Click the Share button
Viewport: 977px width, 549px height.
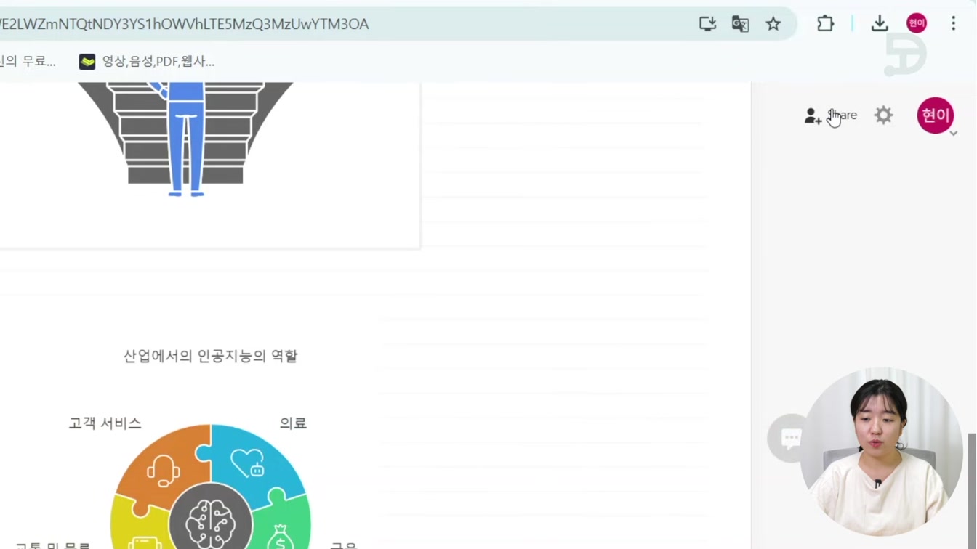pos(831,115)
